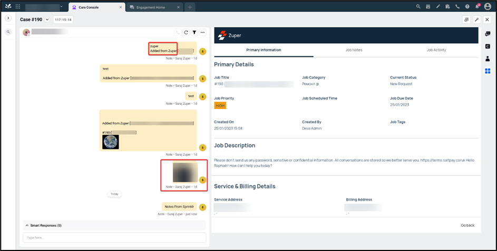Open the app launcher grid icon

click(18, 6)
